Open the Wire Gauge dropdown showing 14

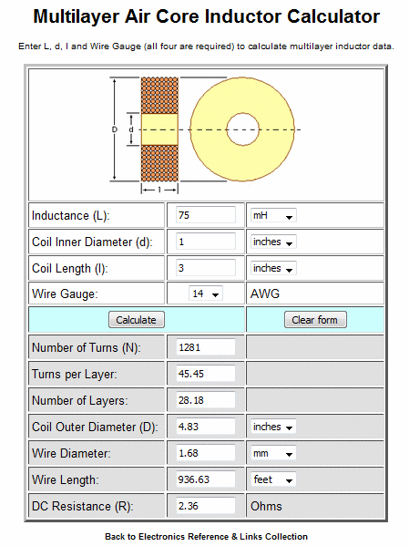(x=205, y=294)
